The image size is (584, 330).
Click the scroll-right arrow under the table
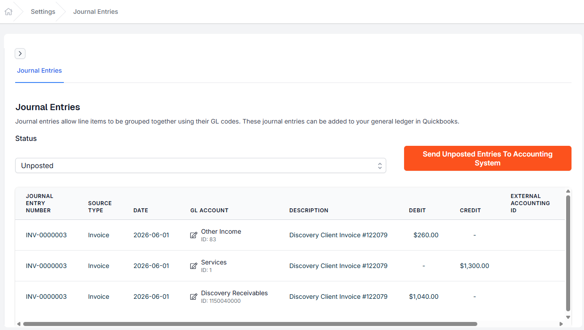[561, 324]
